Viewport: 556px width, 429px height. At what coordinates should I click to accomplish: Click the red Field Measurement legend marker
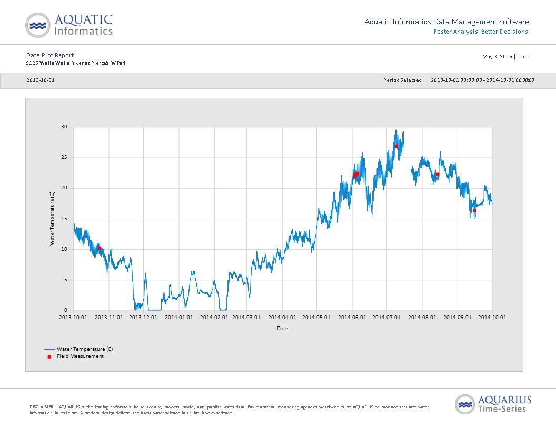(49, 357)
